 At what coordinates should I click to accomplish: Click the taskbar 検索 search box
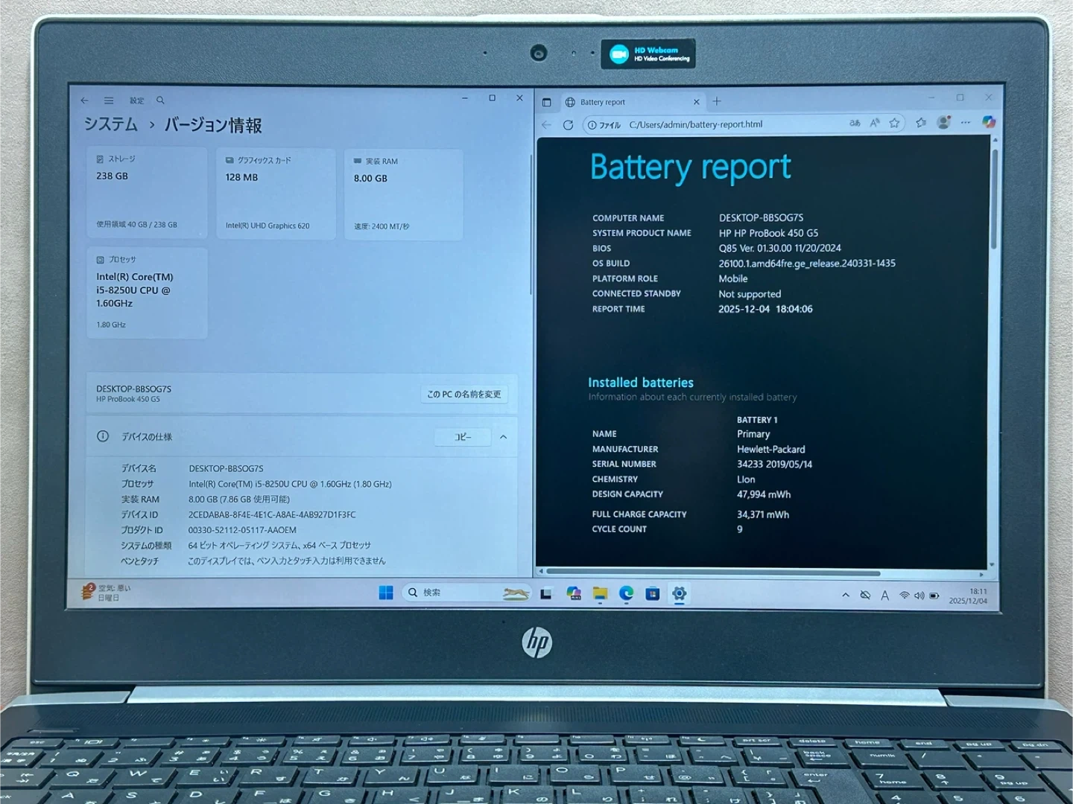[455, 593]
